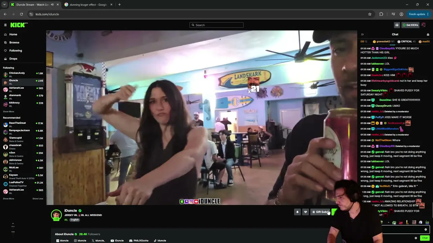Go back in browser history
Image resolution: width=433 pixels, height=243 pixels.
[5, 14]
